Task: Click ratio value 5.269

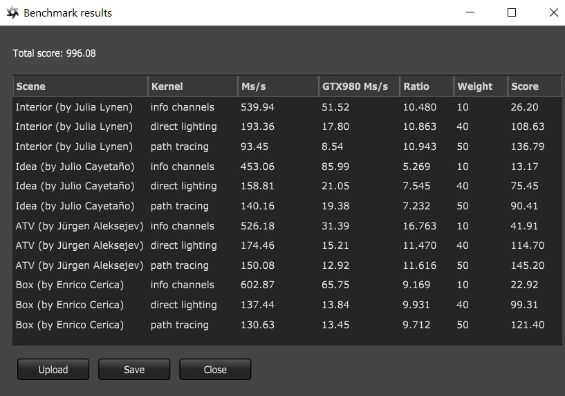Action: [416, 167]
